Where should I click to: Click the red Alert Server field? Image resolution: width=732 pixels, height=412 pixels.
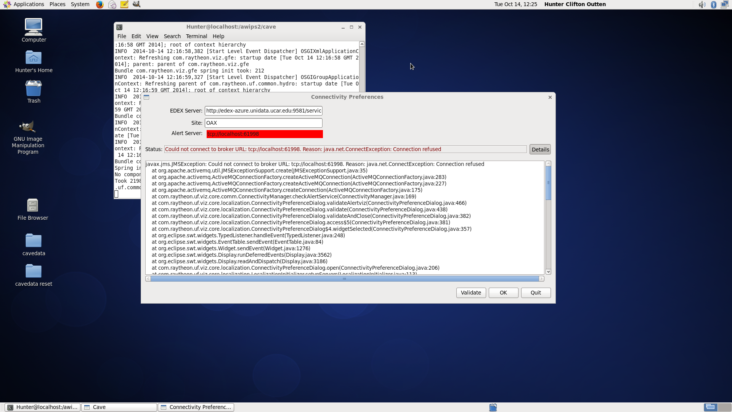[264, 134]
